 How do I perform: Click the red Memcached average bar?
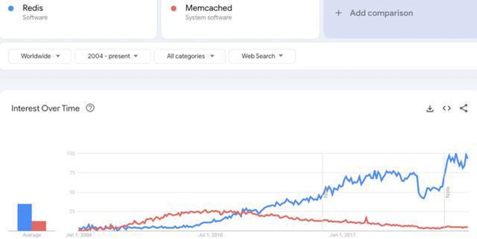39,226
